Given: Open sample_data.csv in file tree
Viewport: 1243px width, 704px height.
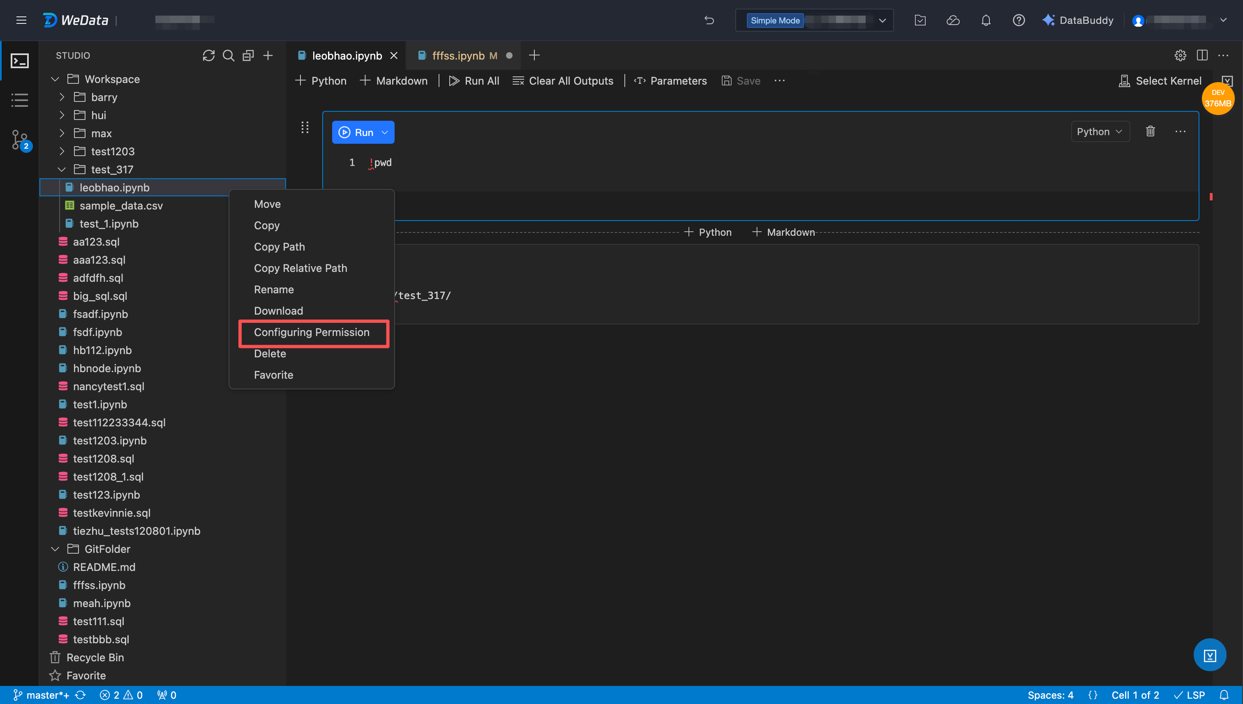Looking at the screenshot, I should 121,205.
